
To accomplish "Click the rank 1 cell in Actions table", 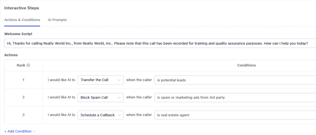I will [x=23, y=80].
